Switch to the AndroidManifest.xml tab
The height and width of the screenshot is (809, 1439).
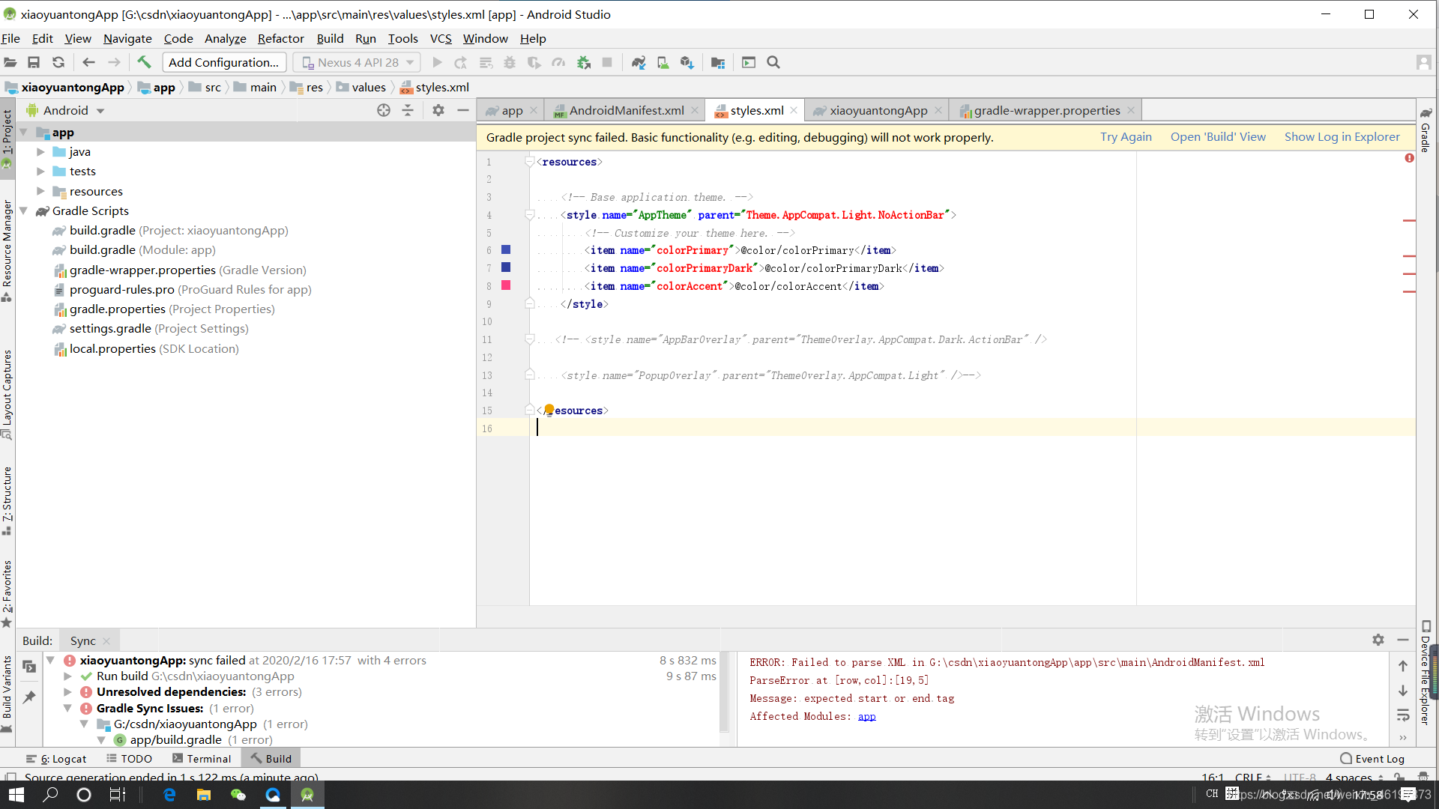point(625,110)
